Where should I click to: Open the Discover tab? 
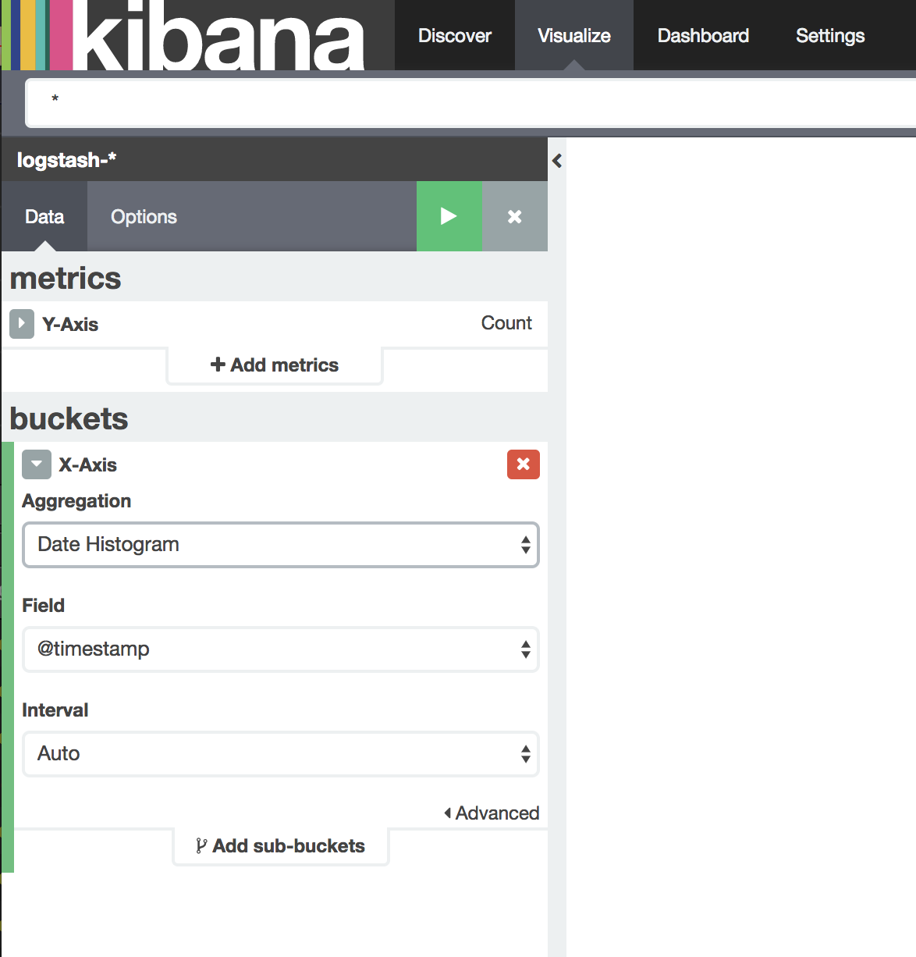[x=455, y=35]
